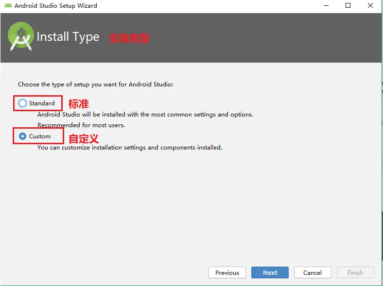
Task: Click the "Install Type" heading text
Action: [x=68, y=37]
